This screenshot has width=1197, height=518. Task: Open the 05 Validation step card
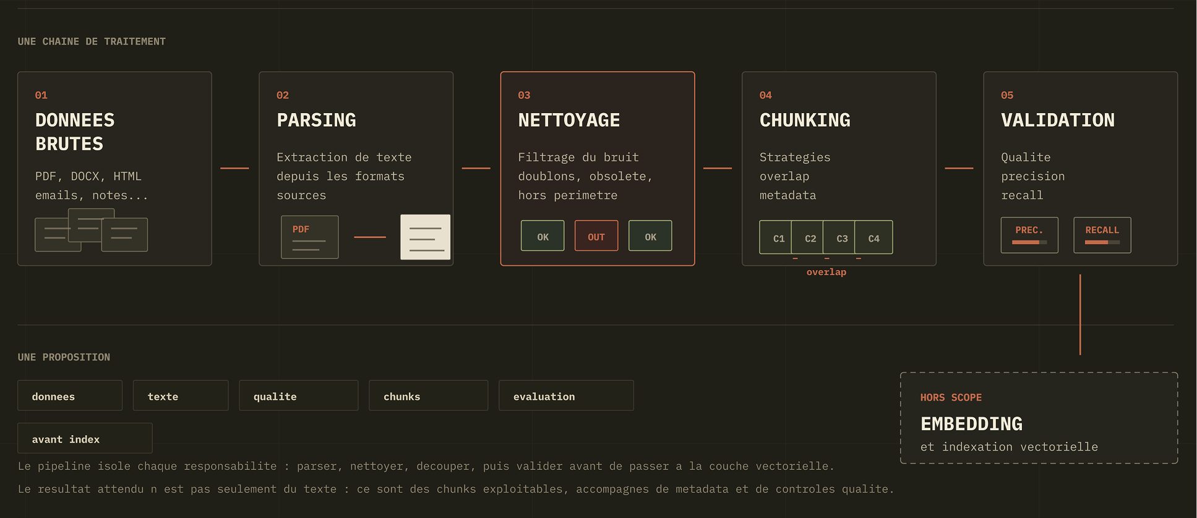pos(1081,169)
